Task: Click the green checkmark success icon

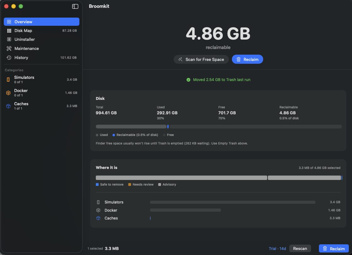Action: click(188, 80)
